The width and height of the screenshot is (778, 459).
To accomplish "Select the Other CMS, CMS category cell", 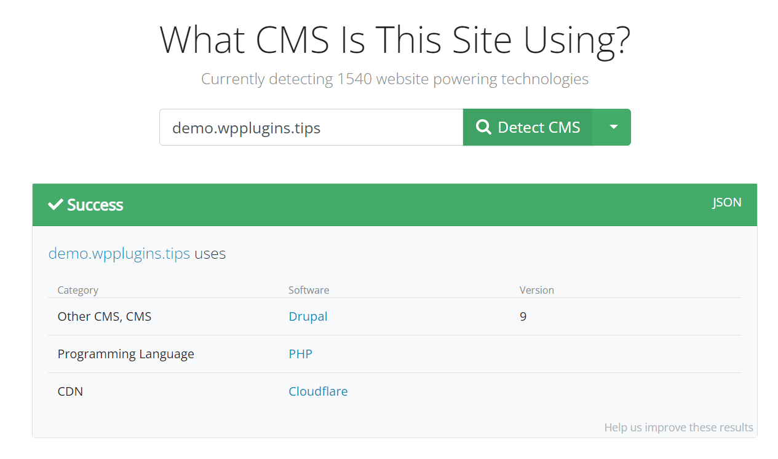I will (104, 316).
